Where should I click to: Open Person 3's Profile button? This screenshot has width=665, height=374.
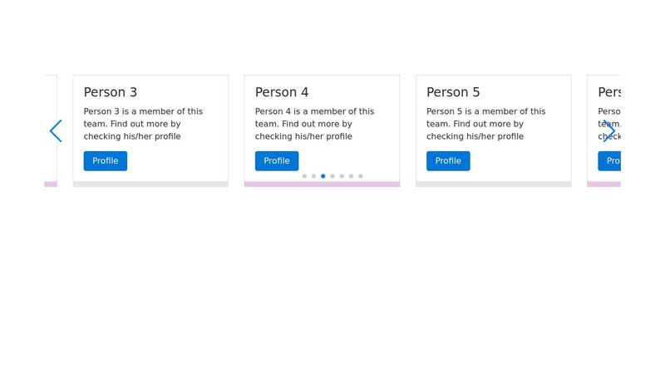106,161
